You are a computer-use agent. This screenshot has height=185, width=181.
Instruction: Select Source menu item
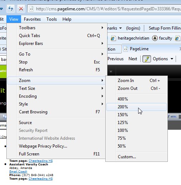56,123
